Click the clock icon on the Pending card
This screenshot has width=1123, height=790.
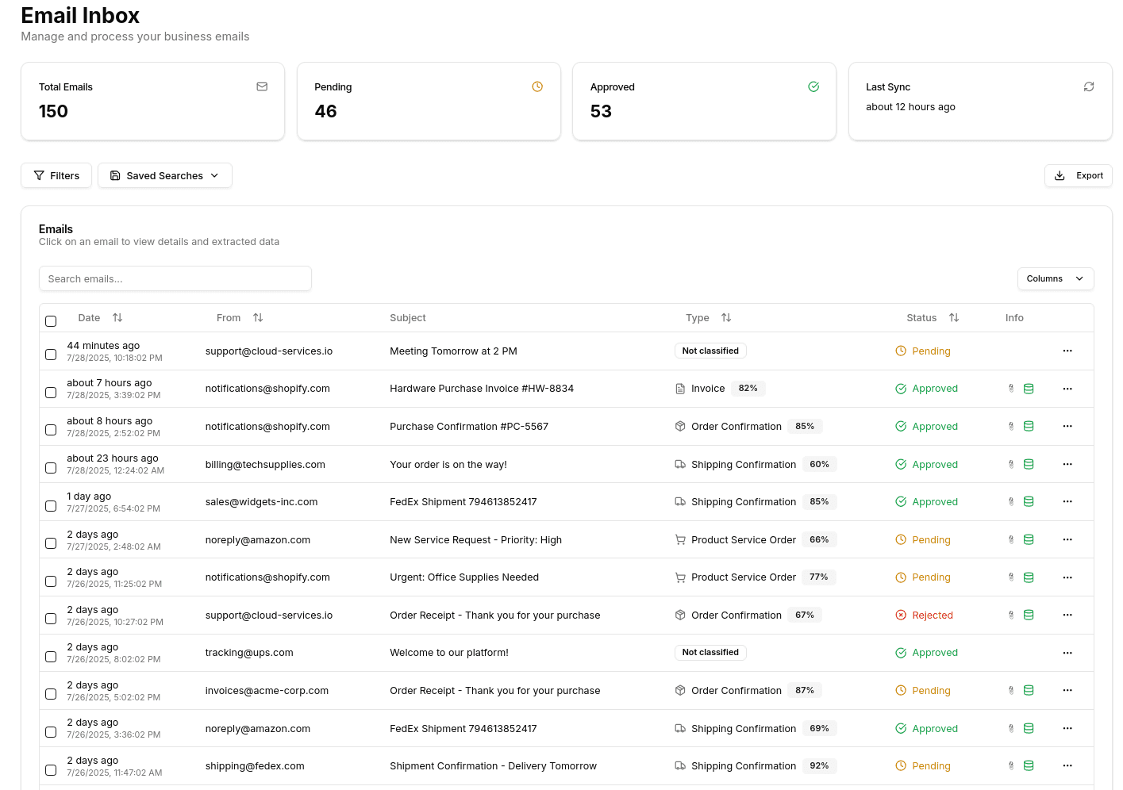coord(537,86)
